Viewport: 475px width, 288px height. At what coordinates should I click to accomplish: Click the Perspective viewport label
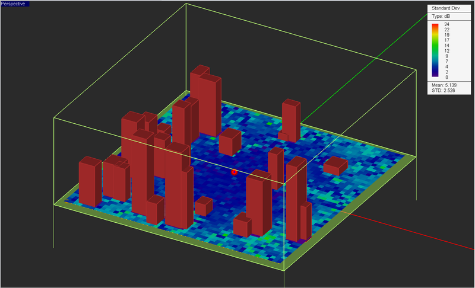coord(12,4)
